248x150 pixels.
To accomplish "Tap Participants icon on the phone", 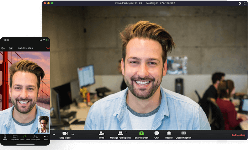I will click(x=36, y=136).
